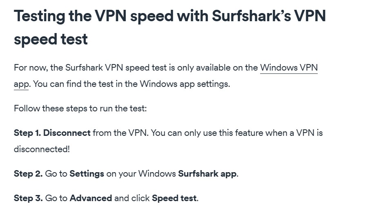This screenshot has width=390, height=215.
Task: Open the Windows VPN app link
Action: 289,68
